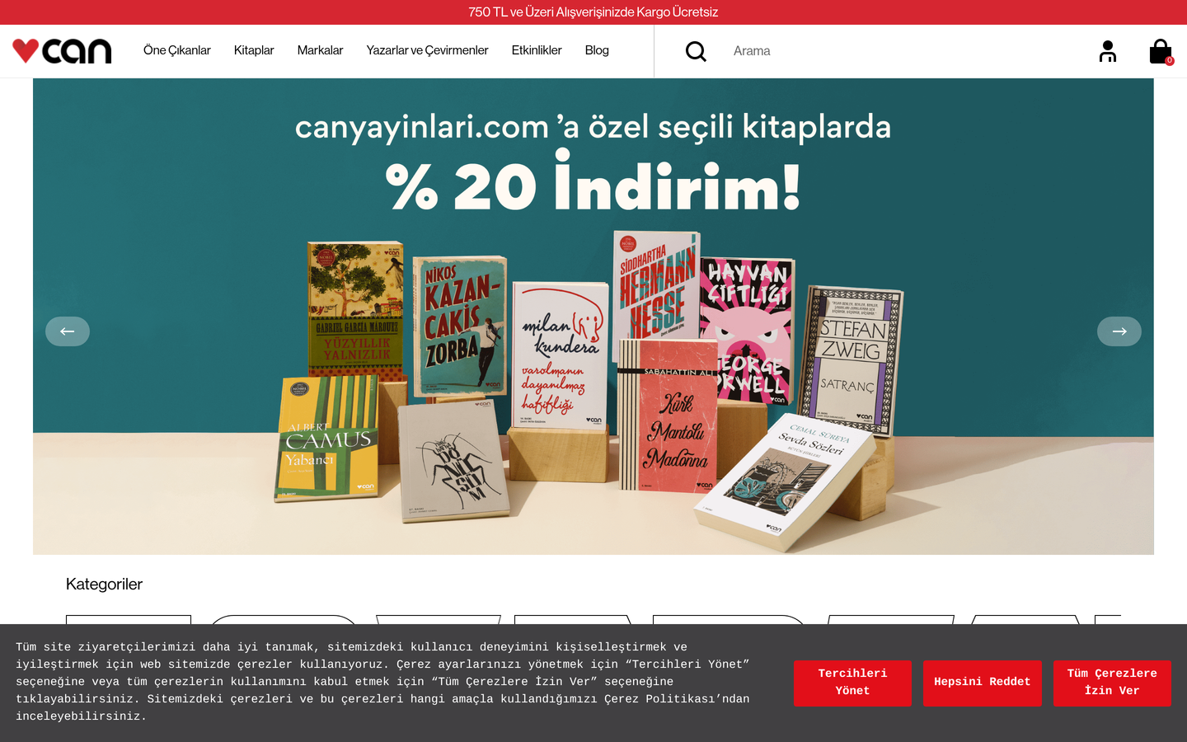Image resolution: width=1187 pixels, height=742 pixels.
Task: Go to previous banner slide arrow
Action: coord(68,331)
